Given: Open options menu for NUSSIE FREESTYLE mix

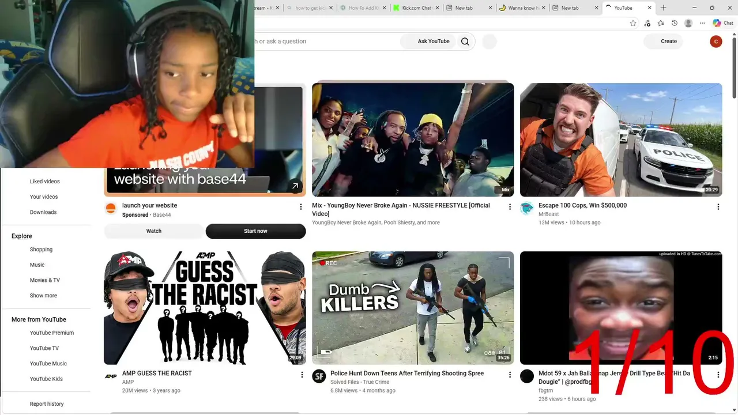Looking at the screenshot, I should click(x=510, y=207).
